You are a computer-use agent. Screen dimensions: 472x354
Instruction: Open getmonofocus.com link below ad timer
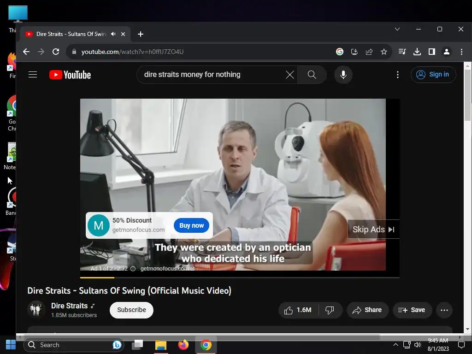click(x=167, y=268)
